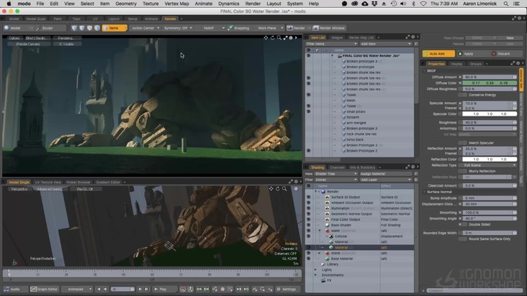
Task: Click the red record keyframe icon
Action: [x=222, y=289]
